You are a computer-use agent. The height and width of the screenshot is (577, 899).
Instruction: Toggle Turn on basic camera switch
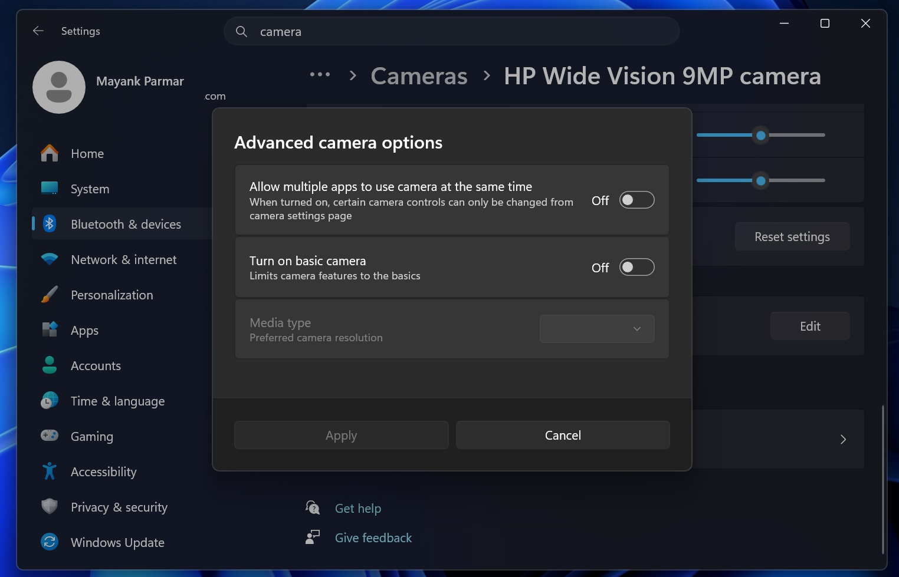pos(637,267)
